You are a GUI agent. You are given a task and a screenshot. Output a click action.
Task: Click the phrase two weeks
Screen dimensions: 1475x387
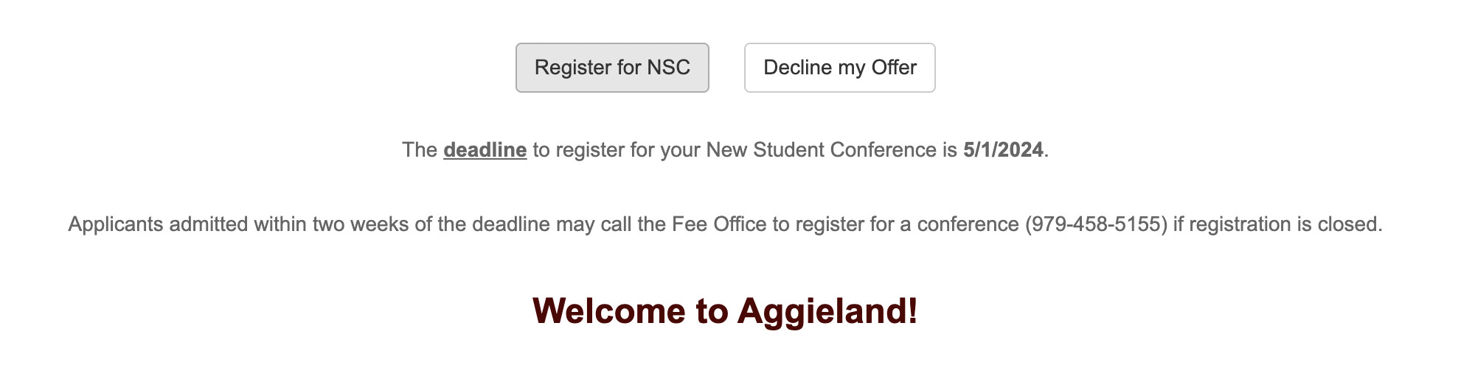361,224
